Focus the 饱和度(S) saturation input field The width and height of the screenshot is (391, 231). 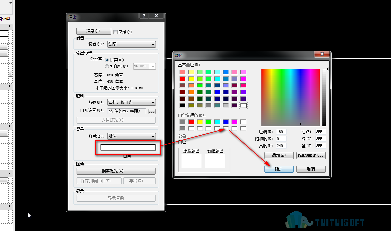[x=281, y=139]
